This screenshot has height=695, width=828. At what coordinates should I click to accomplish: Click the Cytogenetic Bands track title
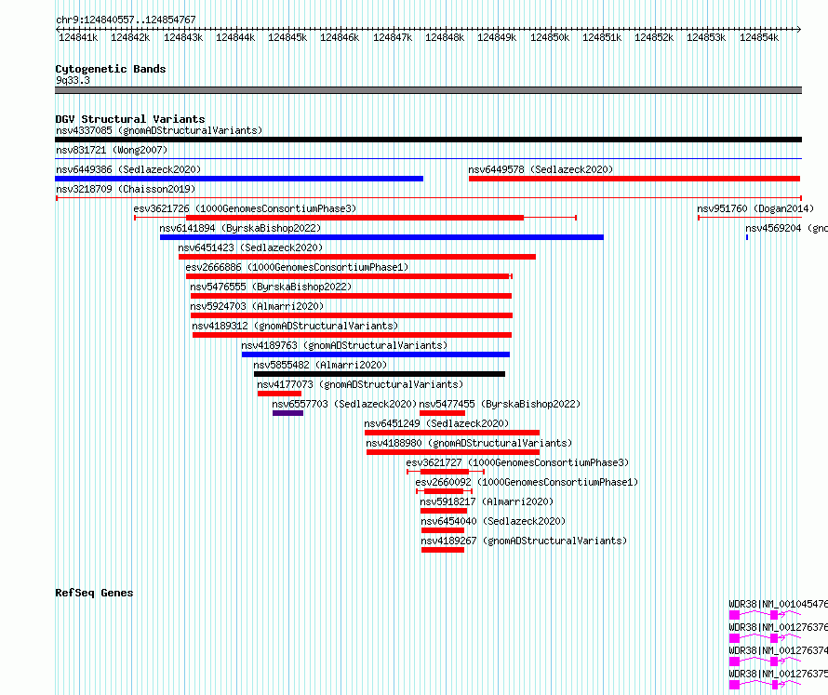coord(111,69)
